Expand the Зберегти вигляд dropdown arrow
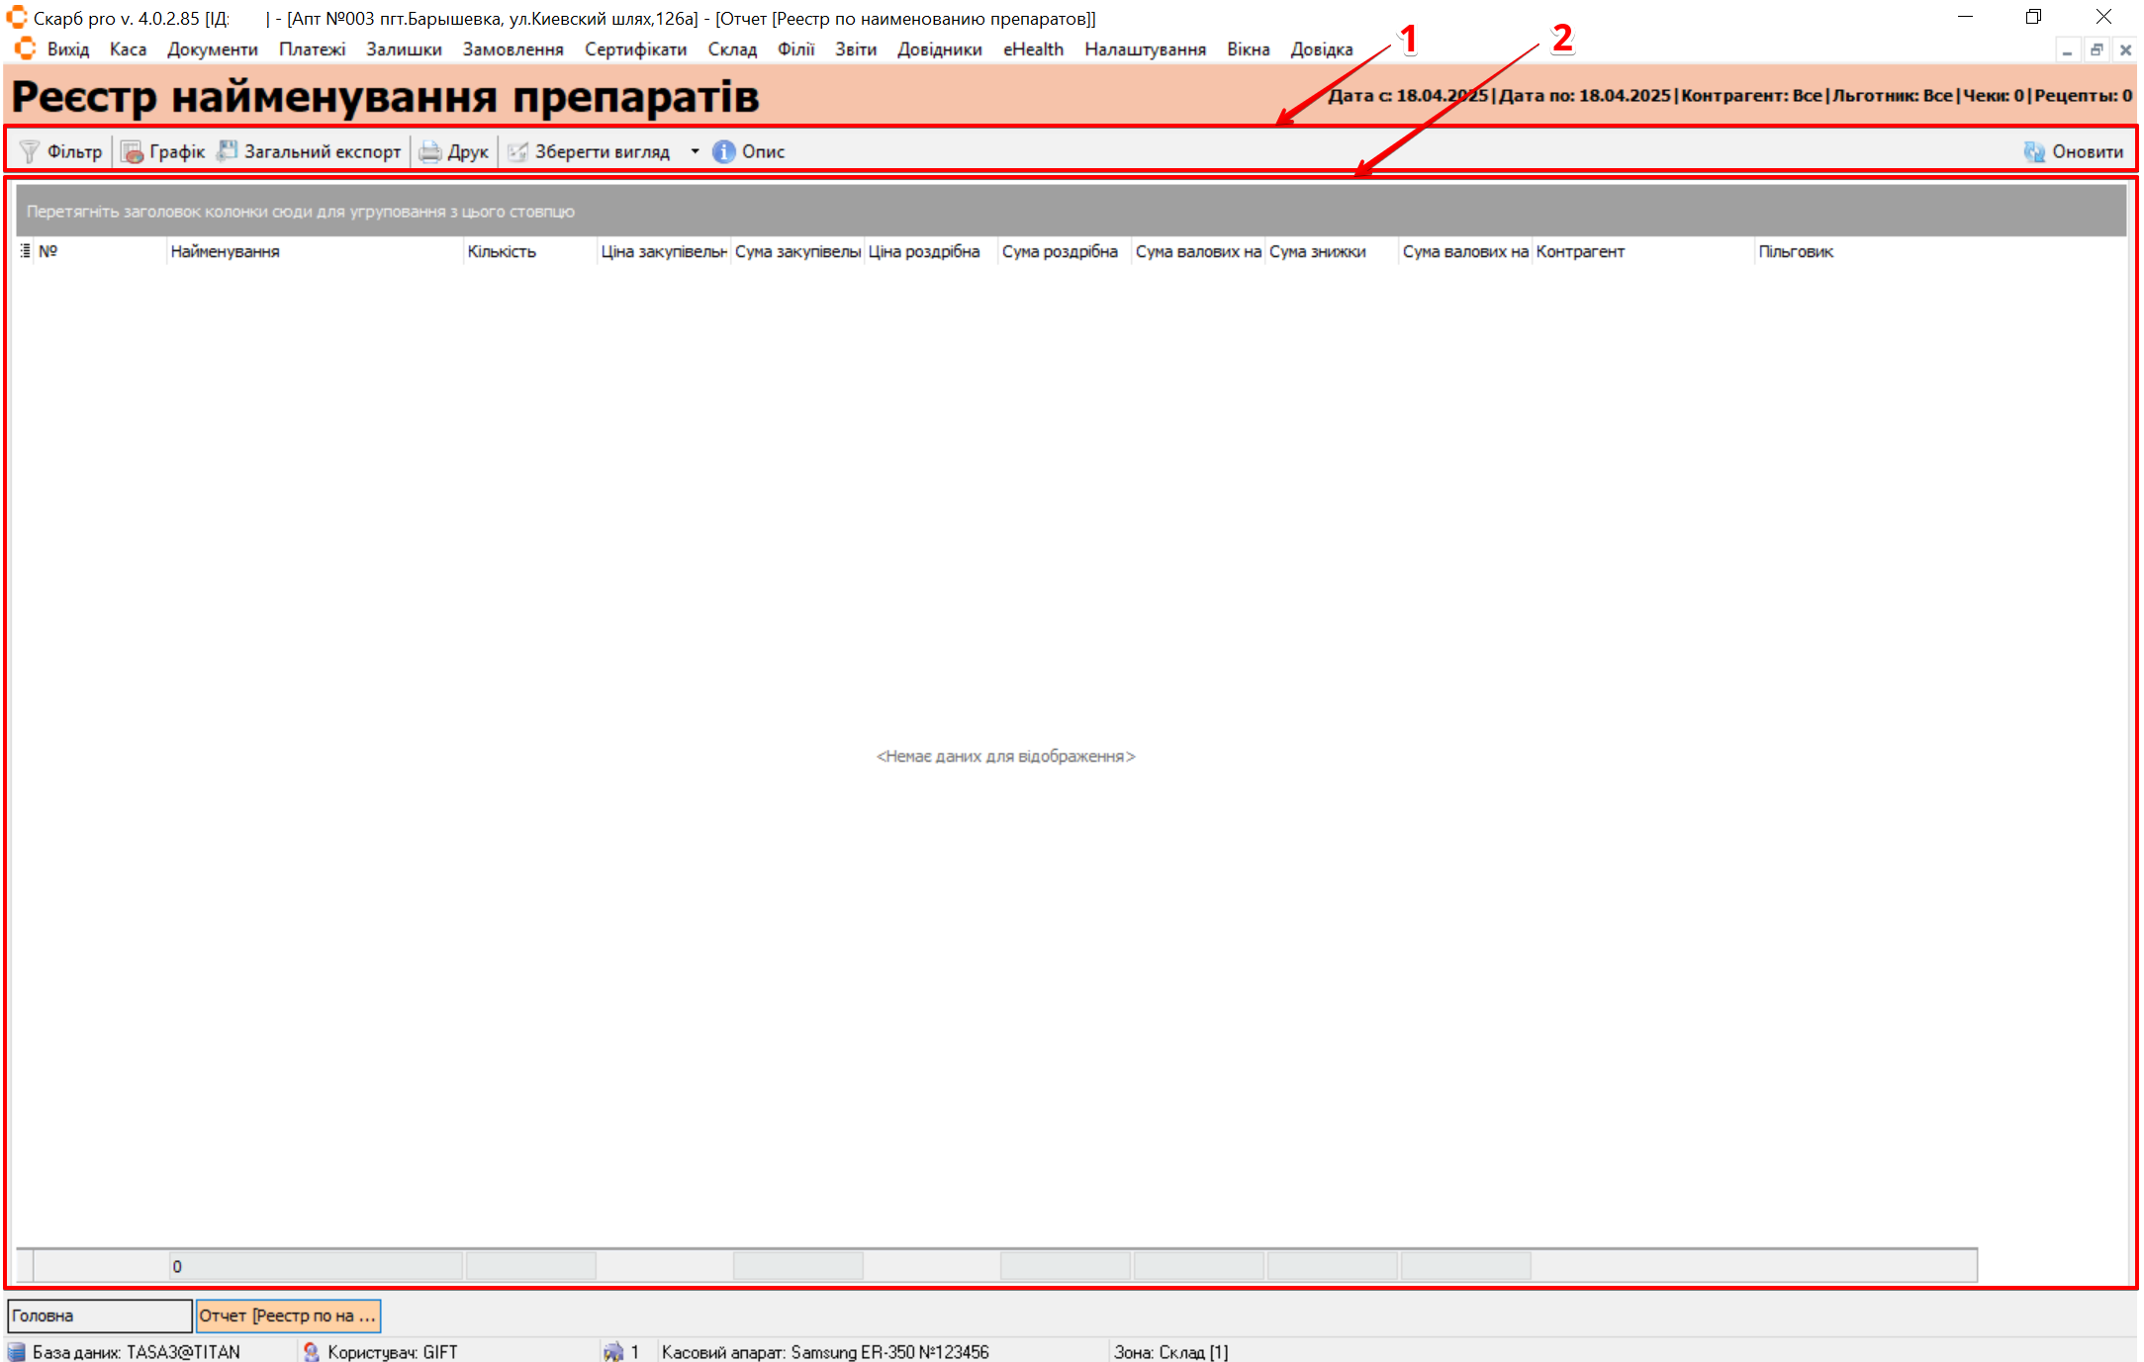Screen dimensions: 2144x1362 click(695, 151)
